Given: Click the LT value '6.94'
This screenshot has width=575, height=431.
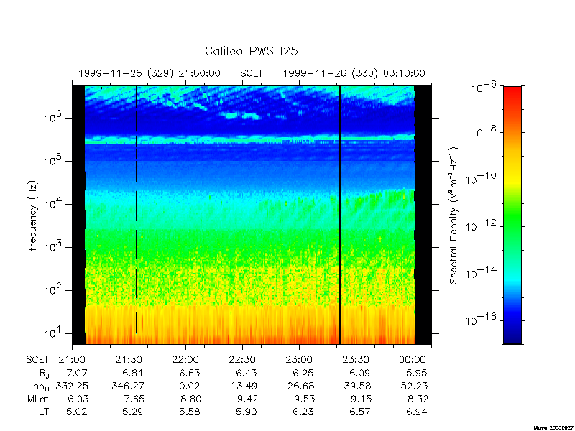Looking at the screenshot, I should tap(416, 412).
